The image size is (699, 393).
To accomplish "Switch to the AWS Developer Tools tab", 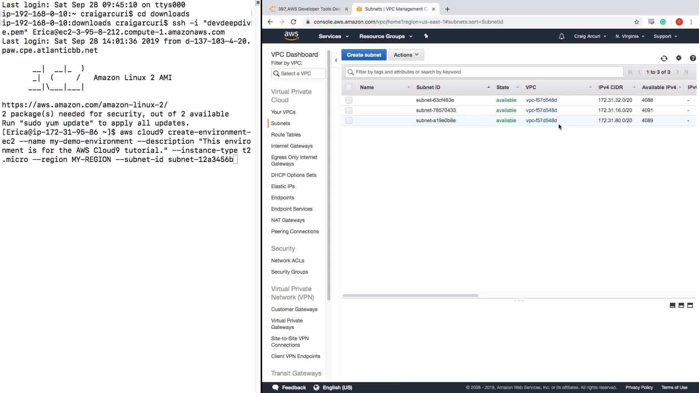I will [309, 9].
